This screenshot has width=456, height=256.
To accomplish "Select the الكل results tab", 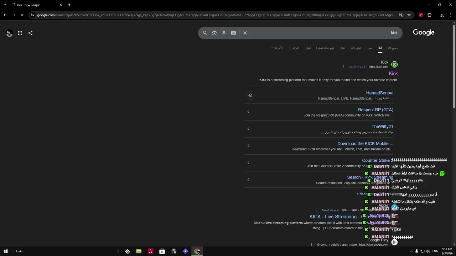I will (x=380, y=48).
